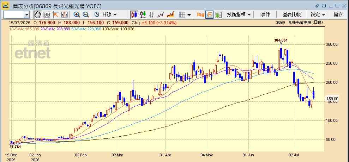Click the horizontal scroll range tool
This screenshot has height=162, width=349.
[x=64, y=15]
